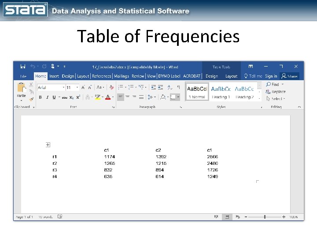317x238 pixels.
Task: Align text left
Action: coord(121,97)
